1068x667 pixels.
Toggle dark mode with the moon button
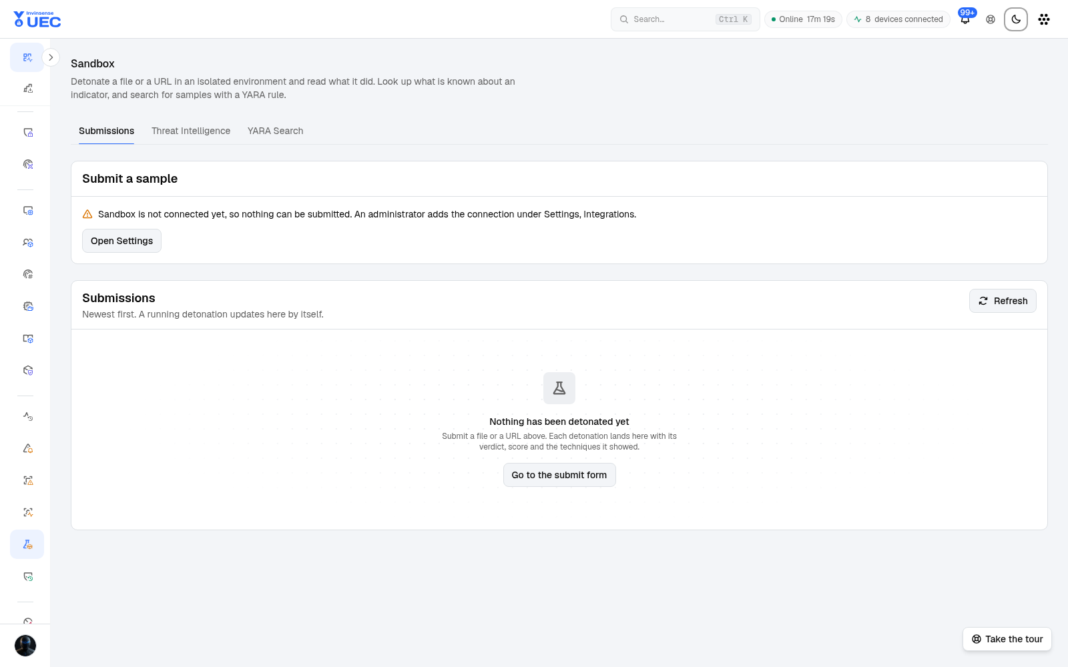point(1016,19)
